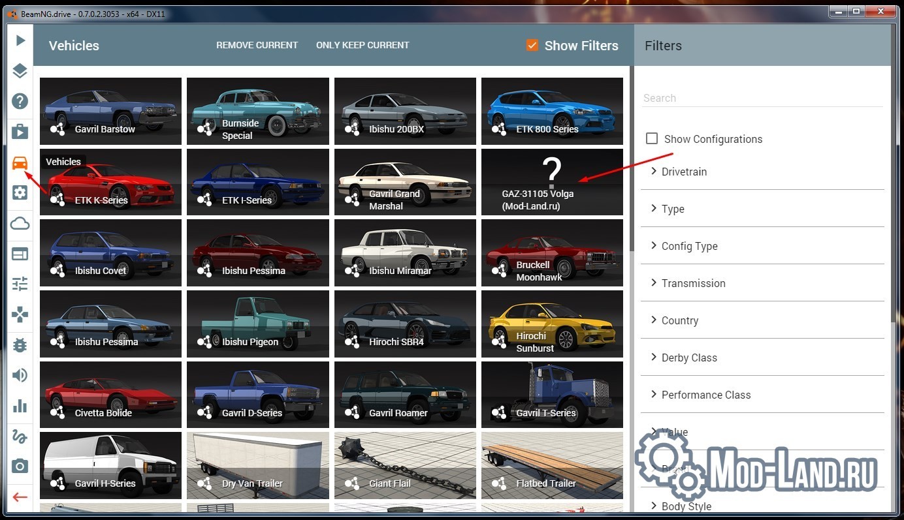This screenshot has width=904, height=520.
Task: Open the layers icon in sidebar
Action: point(20,71)
